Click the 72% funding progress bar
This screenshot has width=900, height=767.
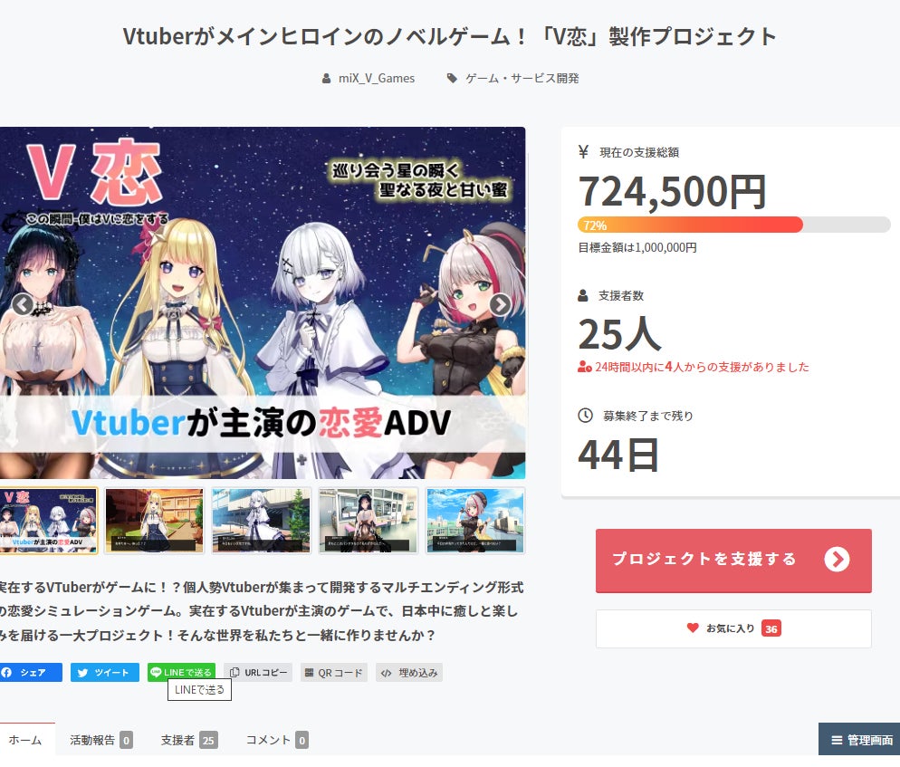[733, 225]
